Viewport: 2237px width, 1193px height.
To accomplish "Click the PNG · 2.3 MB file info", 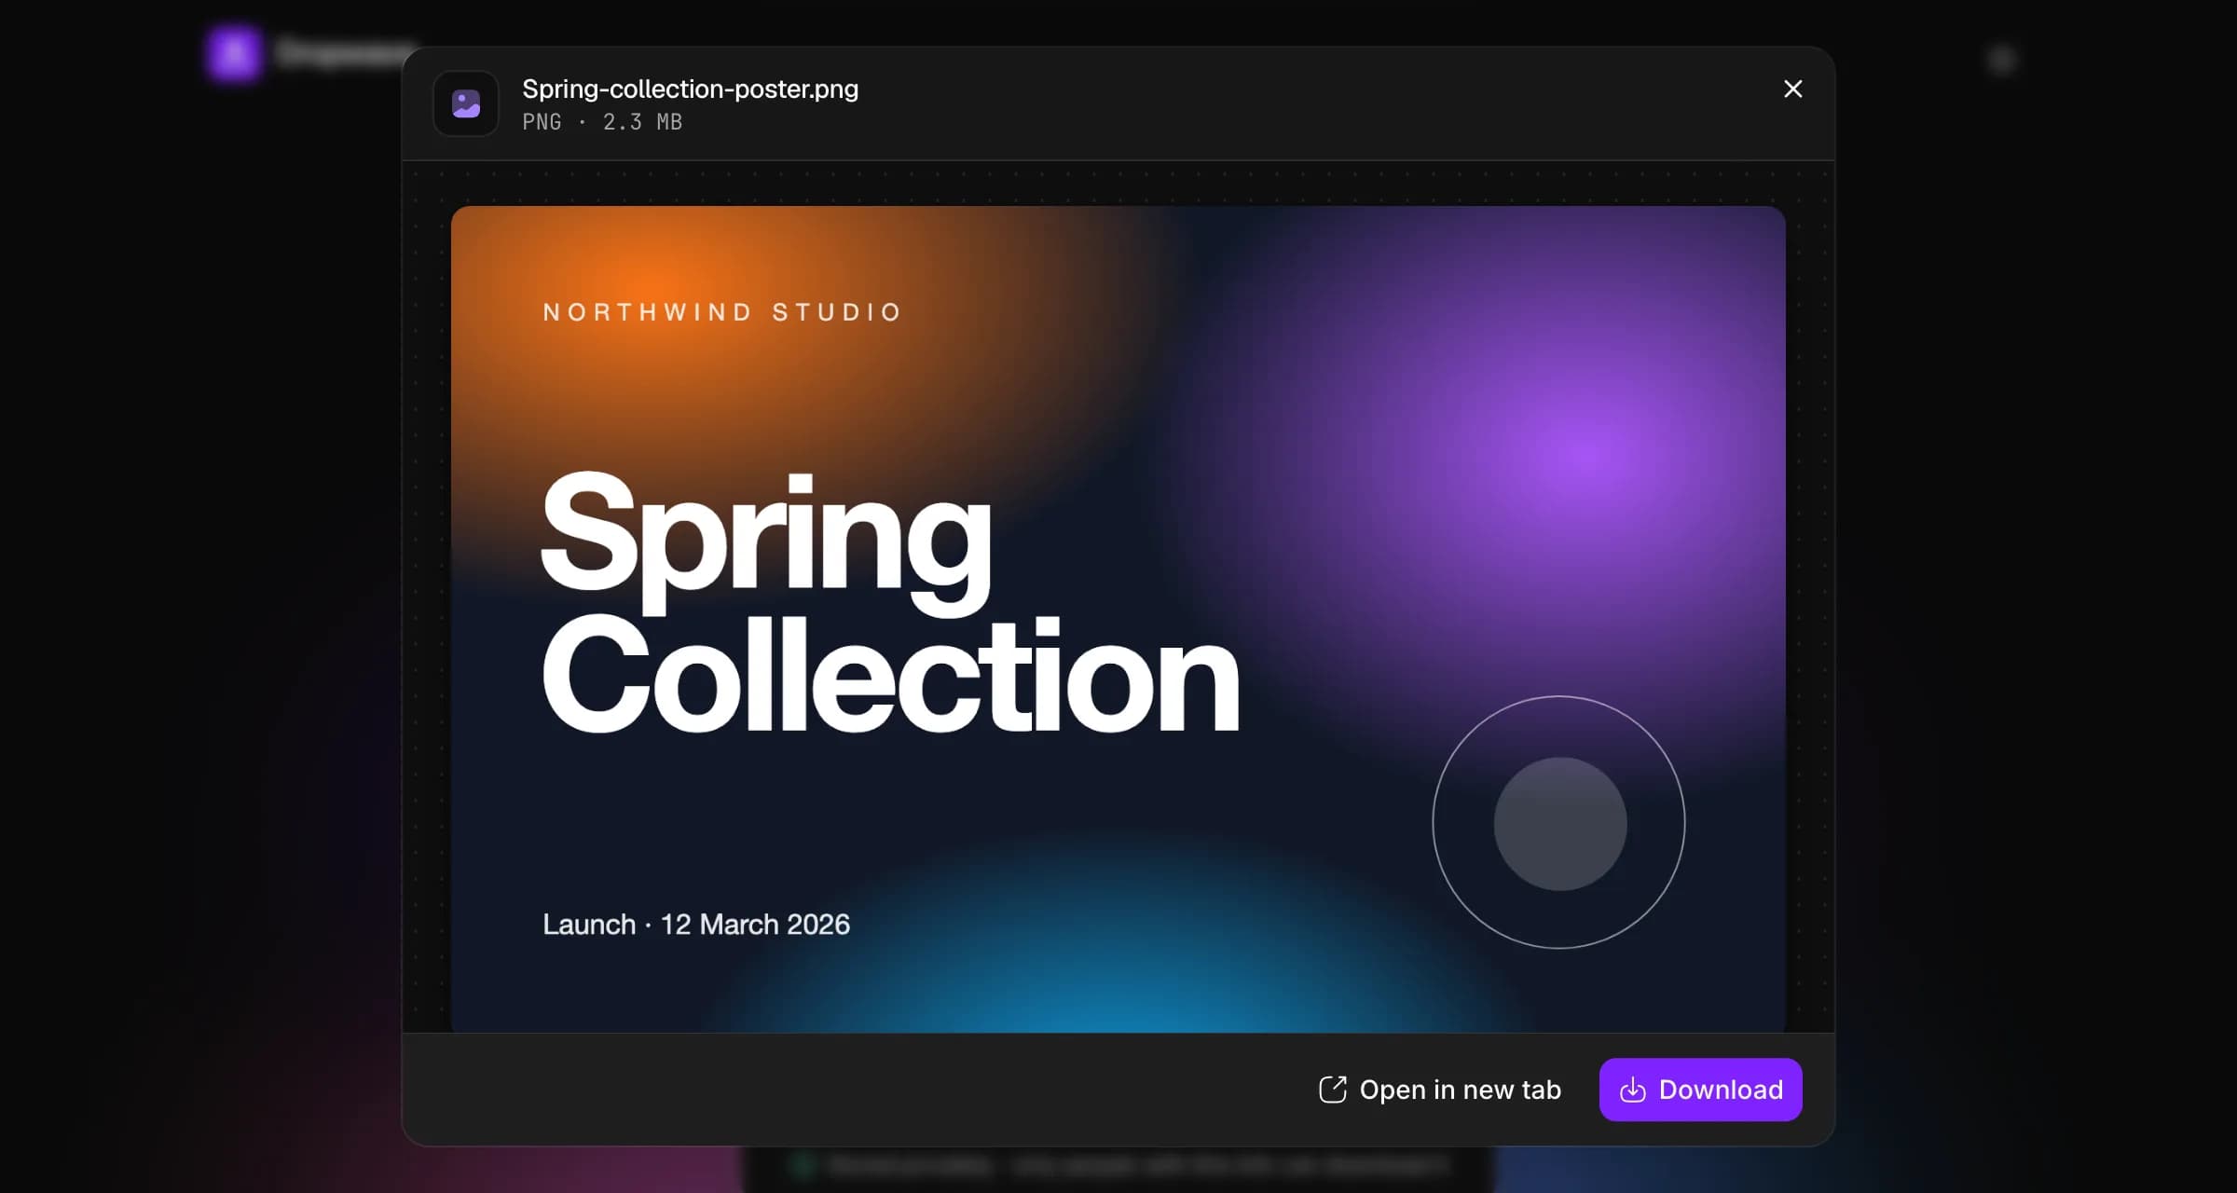I will coord(602,122).
